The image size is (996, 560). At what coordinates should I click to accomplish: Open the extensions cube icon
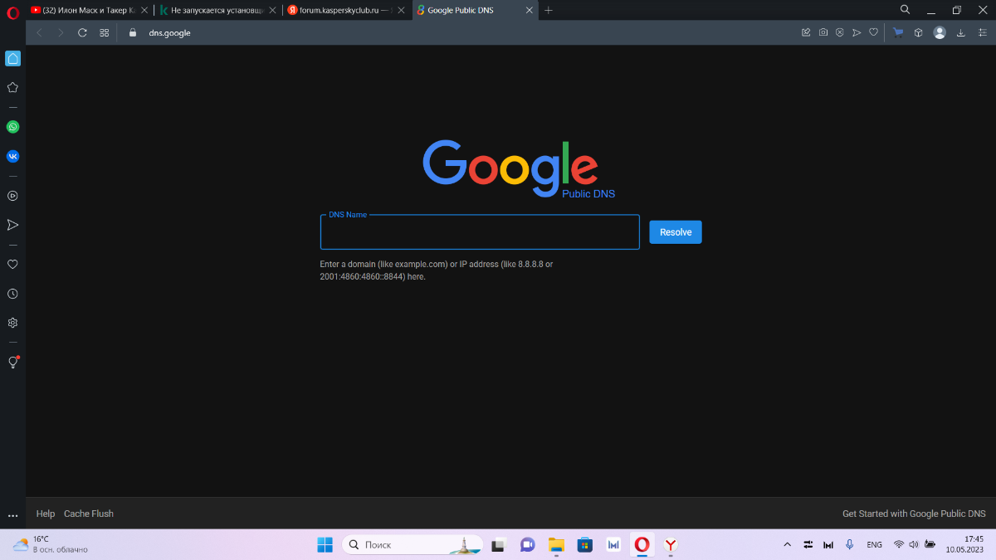919,32
